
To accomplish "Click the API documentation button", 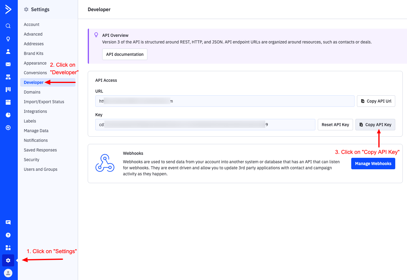I will [125, 54].
